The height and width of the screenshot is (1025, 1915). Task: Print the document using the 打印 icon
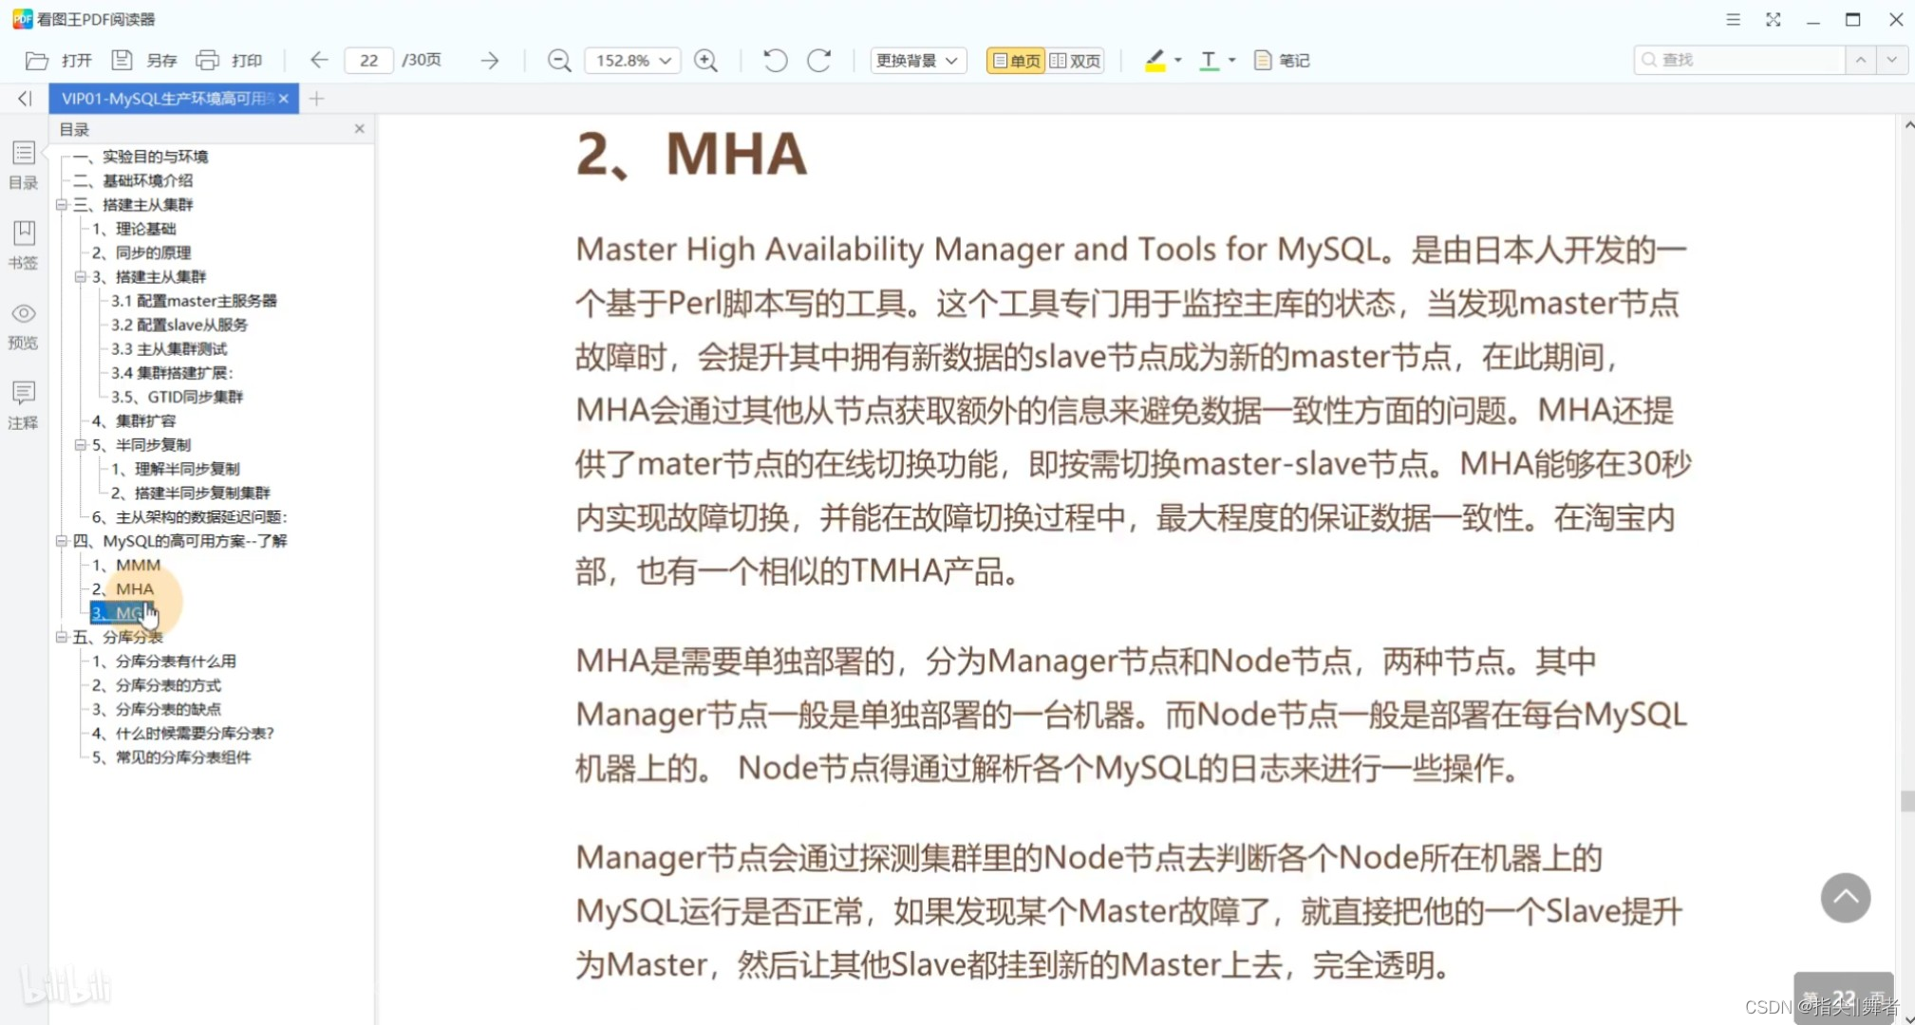(x=207, y=61)
